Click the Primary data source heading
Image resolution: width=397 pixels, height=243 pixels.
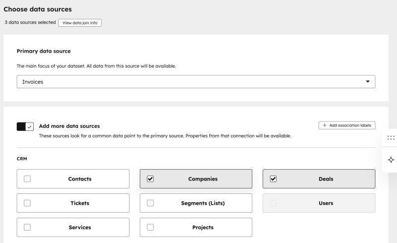pos(44,51)
